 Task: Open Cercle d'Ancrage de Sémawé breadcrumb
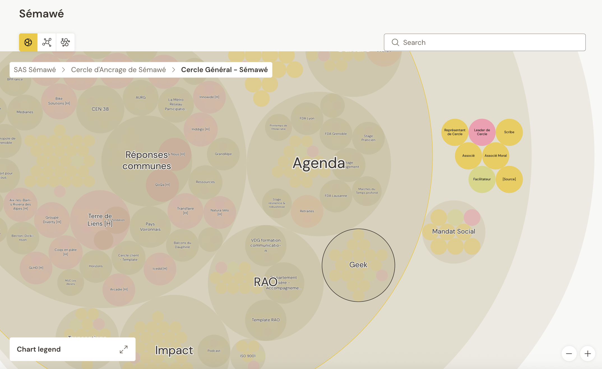(x=118, y=70)
